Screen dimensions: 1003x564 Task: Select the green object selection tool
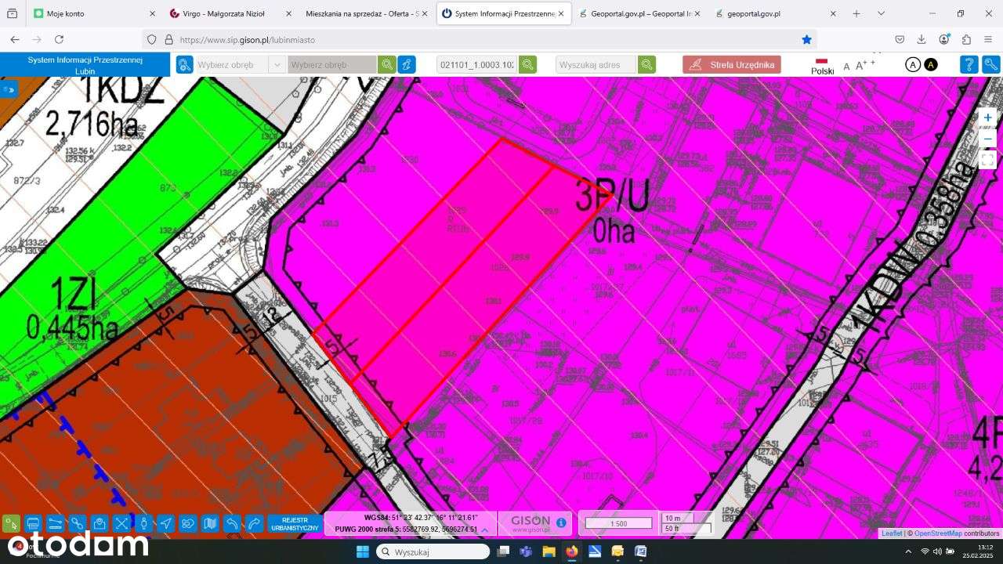pyautogui.click(x=11, y=523)
